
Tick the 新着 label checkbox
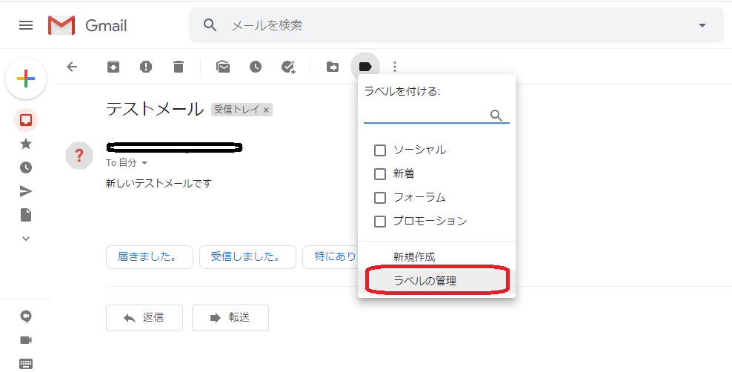(380, 175)
